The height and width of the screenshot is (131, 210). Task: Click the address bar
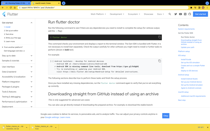(x=103, y=8)
